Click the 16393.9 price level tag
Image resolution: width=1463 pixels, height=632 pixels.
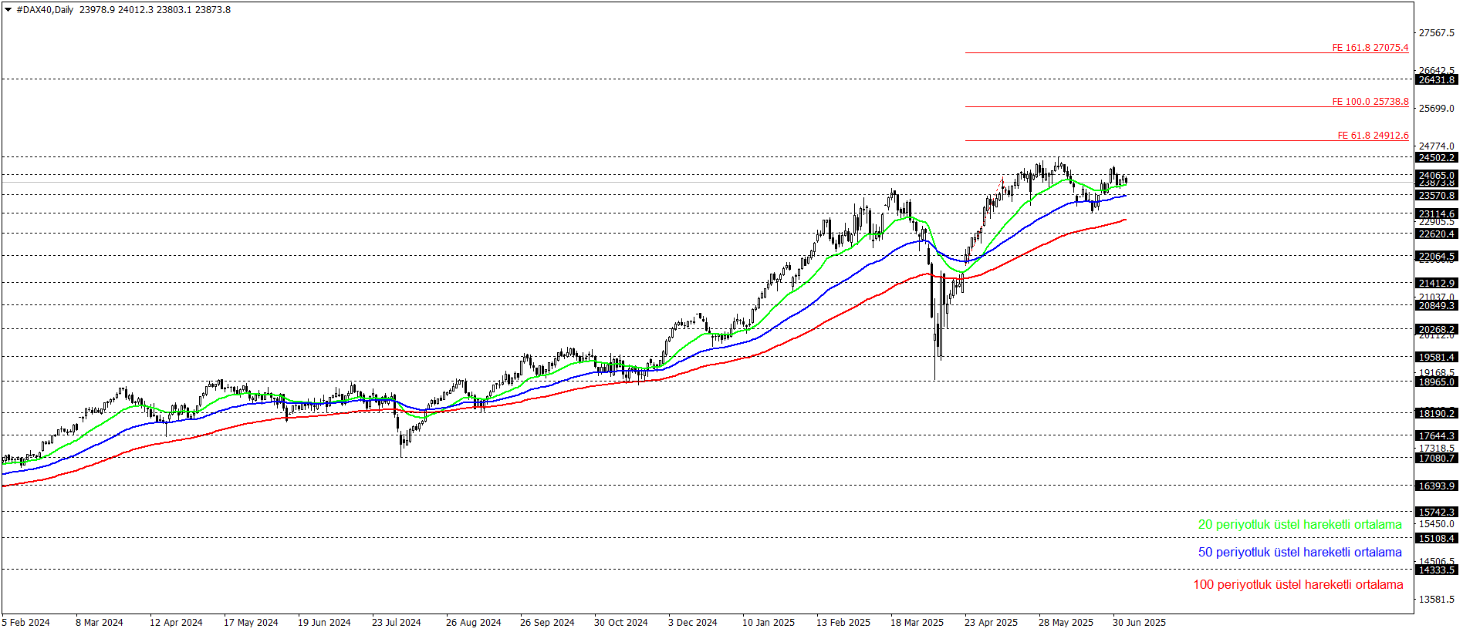[1437, 486]
